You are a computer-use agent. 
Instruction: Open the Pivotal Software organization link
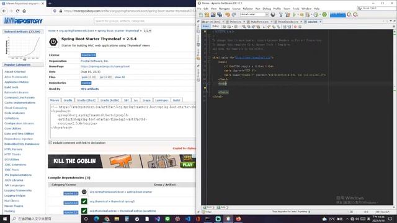[x=94, y=61]
